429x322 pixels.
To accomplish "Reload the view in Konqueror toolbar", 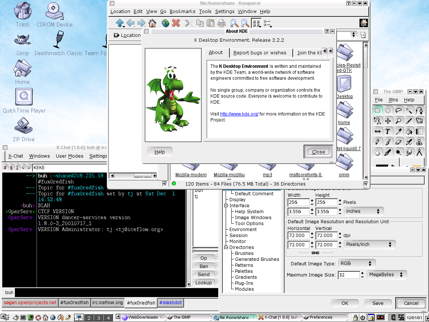I will (165, 23).
